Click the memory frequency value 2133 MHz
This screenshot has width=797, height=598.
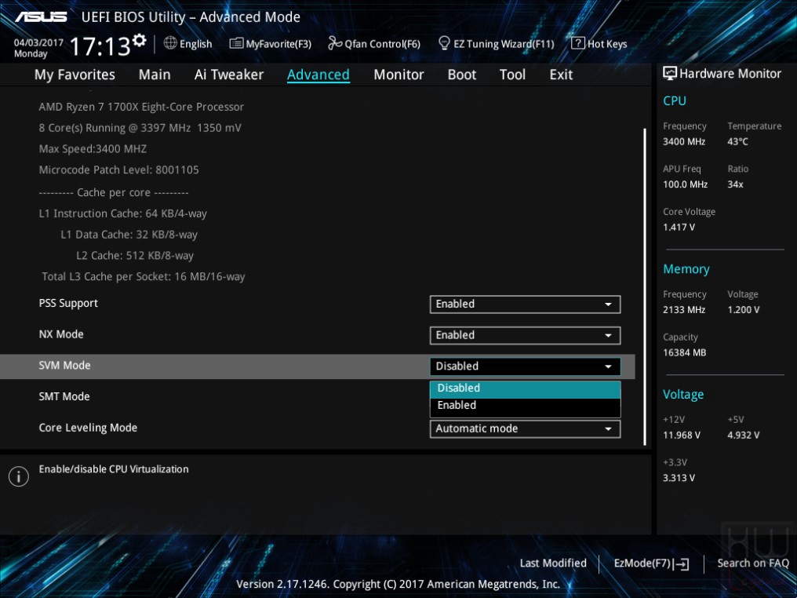point(684,310)
